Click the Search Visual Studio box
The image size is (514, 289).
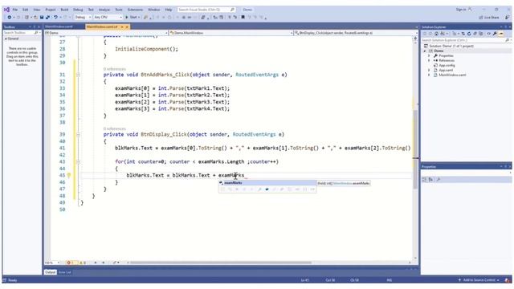click(206, 10)
